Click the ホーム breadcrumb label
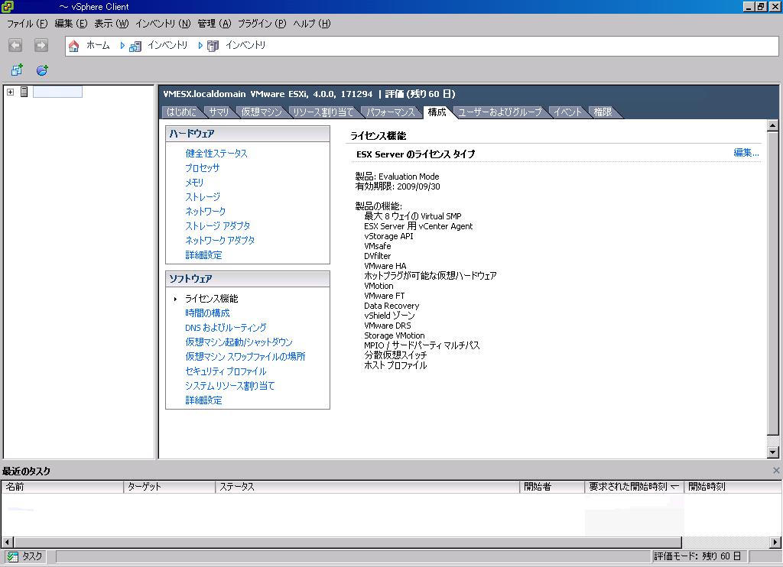The image size is (783, 567). (x=98, y=45)
